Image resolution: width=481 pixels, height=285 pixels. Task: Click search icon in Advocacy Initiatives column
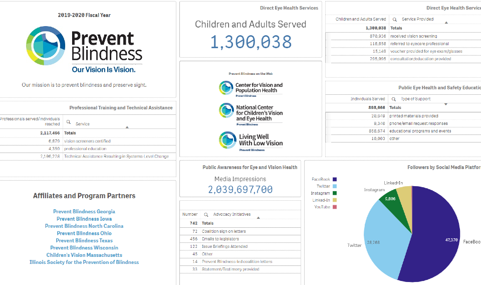coord(206,215)
